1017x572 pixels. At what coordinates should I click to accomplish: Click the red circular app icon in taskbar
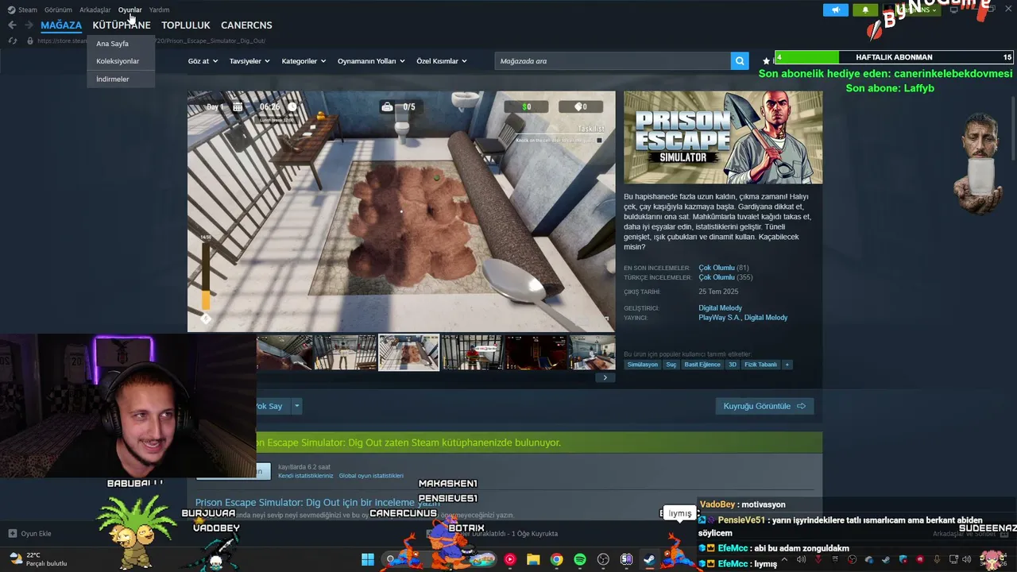tap(510, 559)
